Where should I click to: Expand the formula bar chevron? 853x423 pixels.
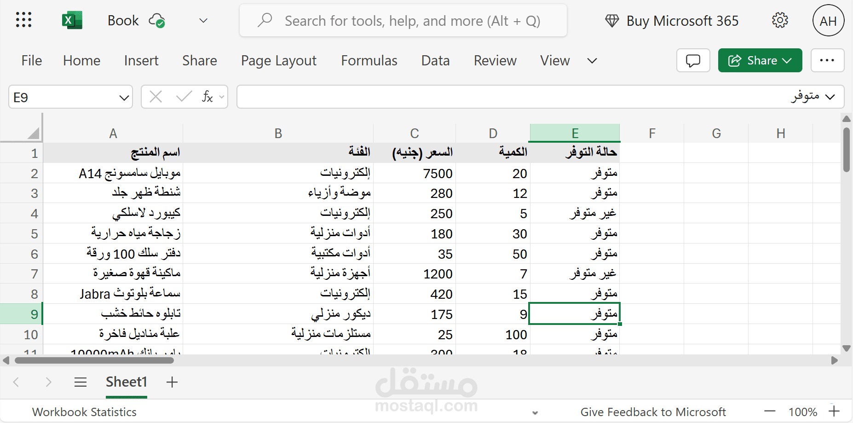coord(830,97)
